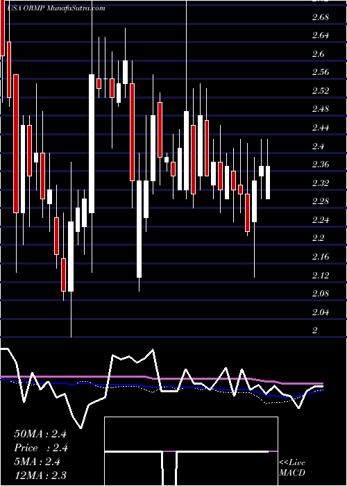This screenshot has height=486, width=347.
Task: Click the 12MA : 2.3 reading
Action: (40, 476)
